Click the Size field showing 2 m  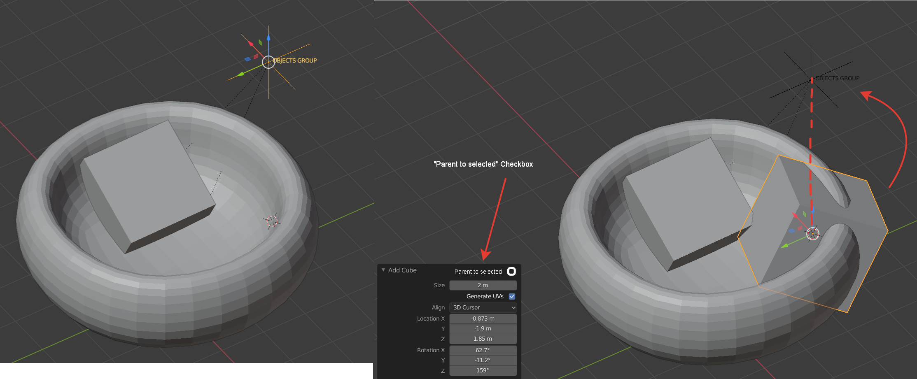tap(483, 285)
